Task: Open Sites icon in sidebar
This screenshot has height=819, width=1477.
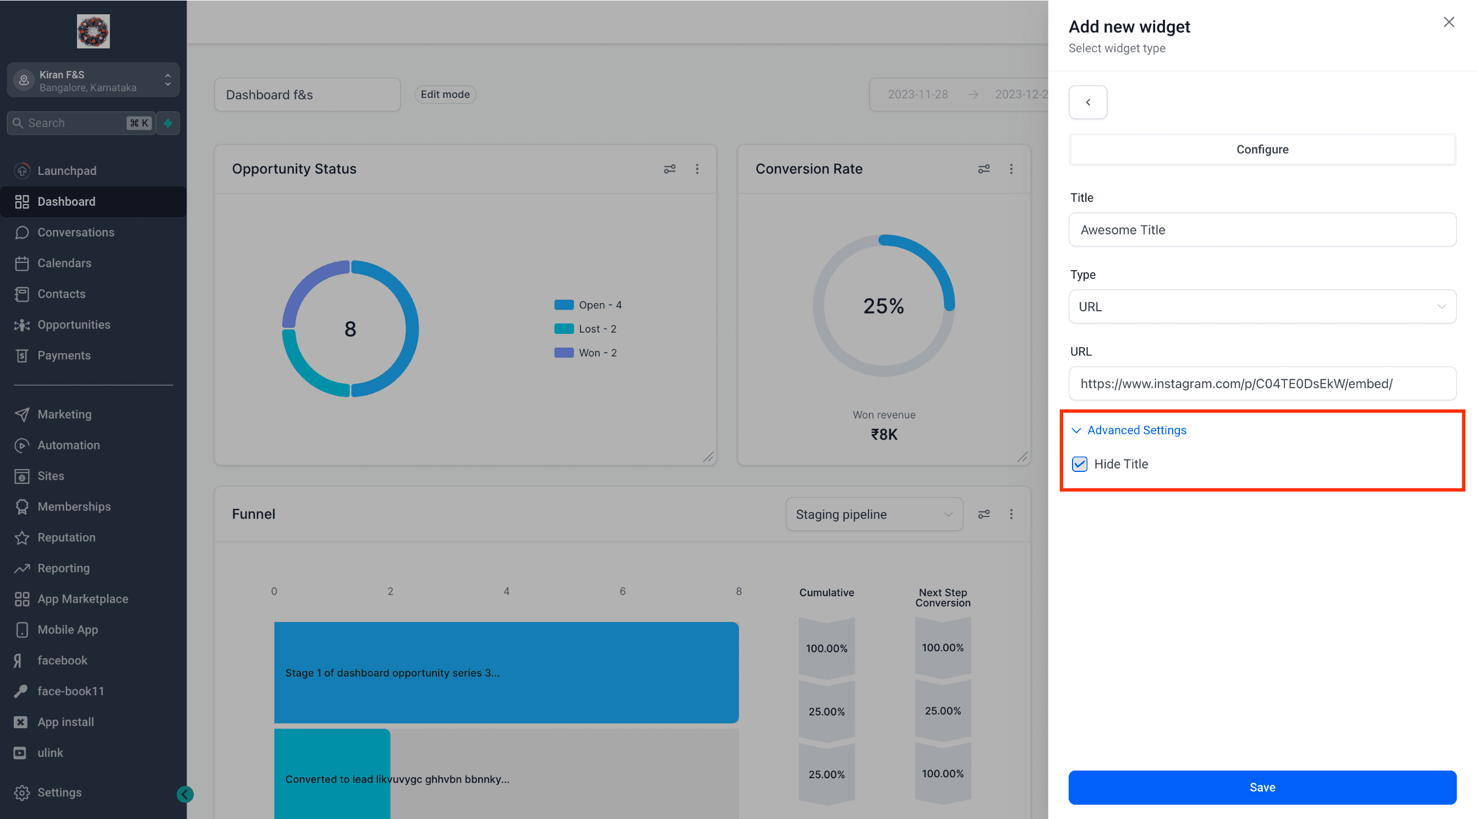Action: click(22, 476)
